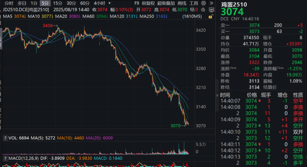
Task: Open MACD indicator help question mark
Action: coord(5,158)
